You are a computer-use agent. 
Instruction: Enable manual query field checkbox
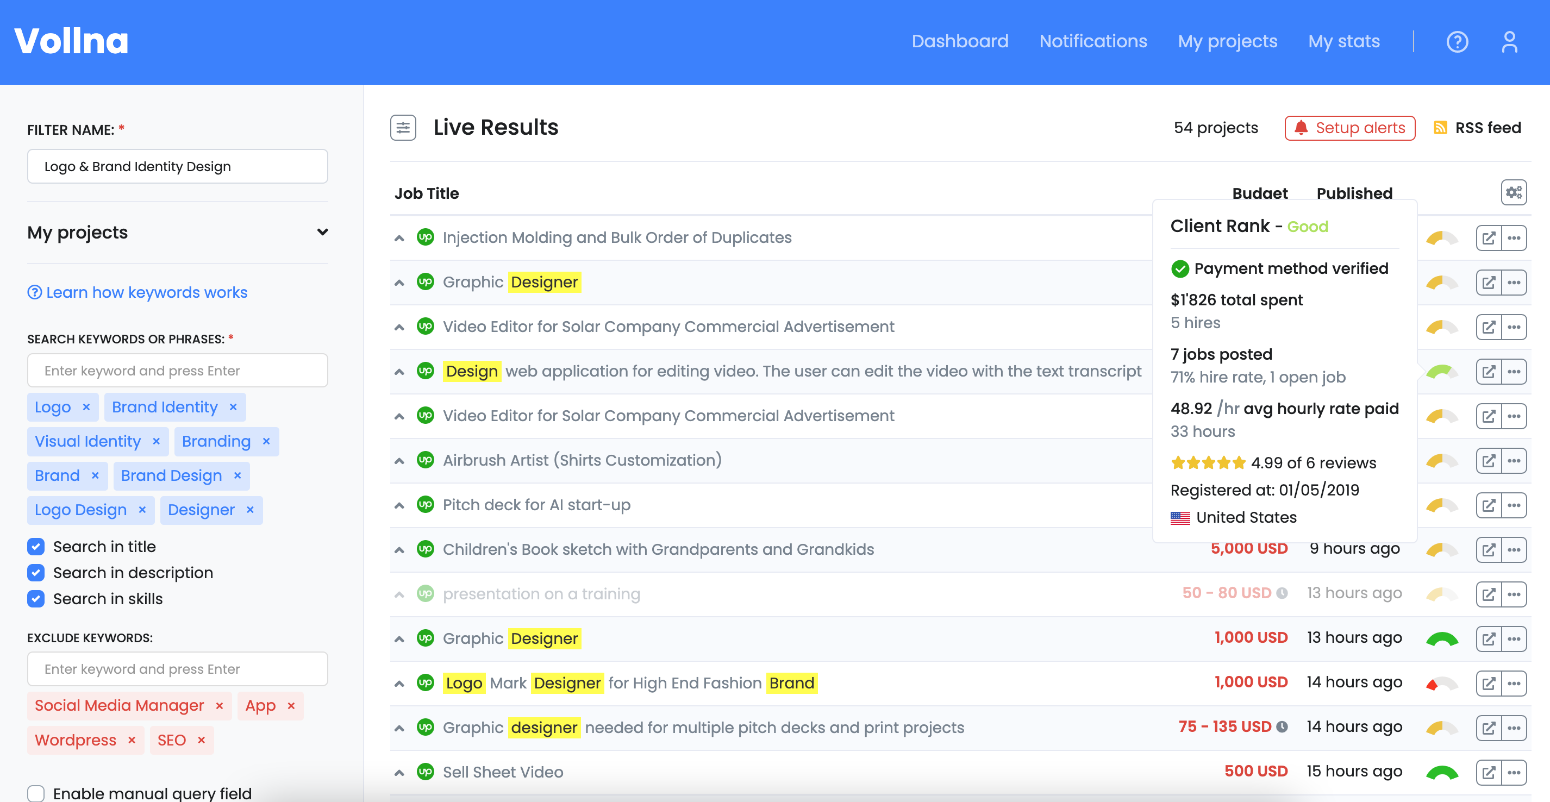(36, 792)
